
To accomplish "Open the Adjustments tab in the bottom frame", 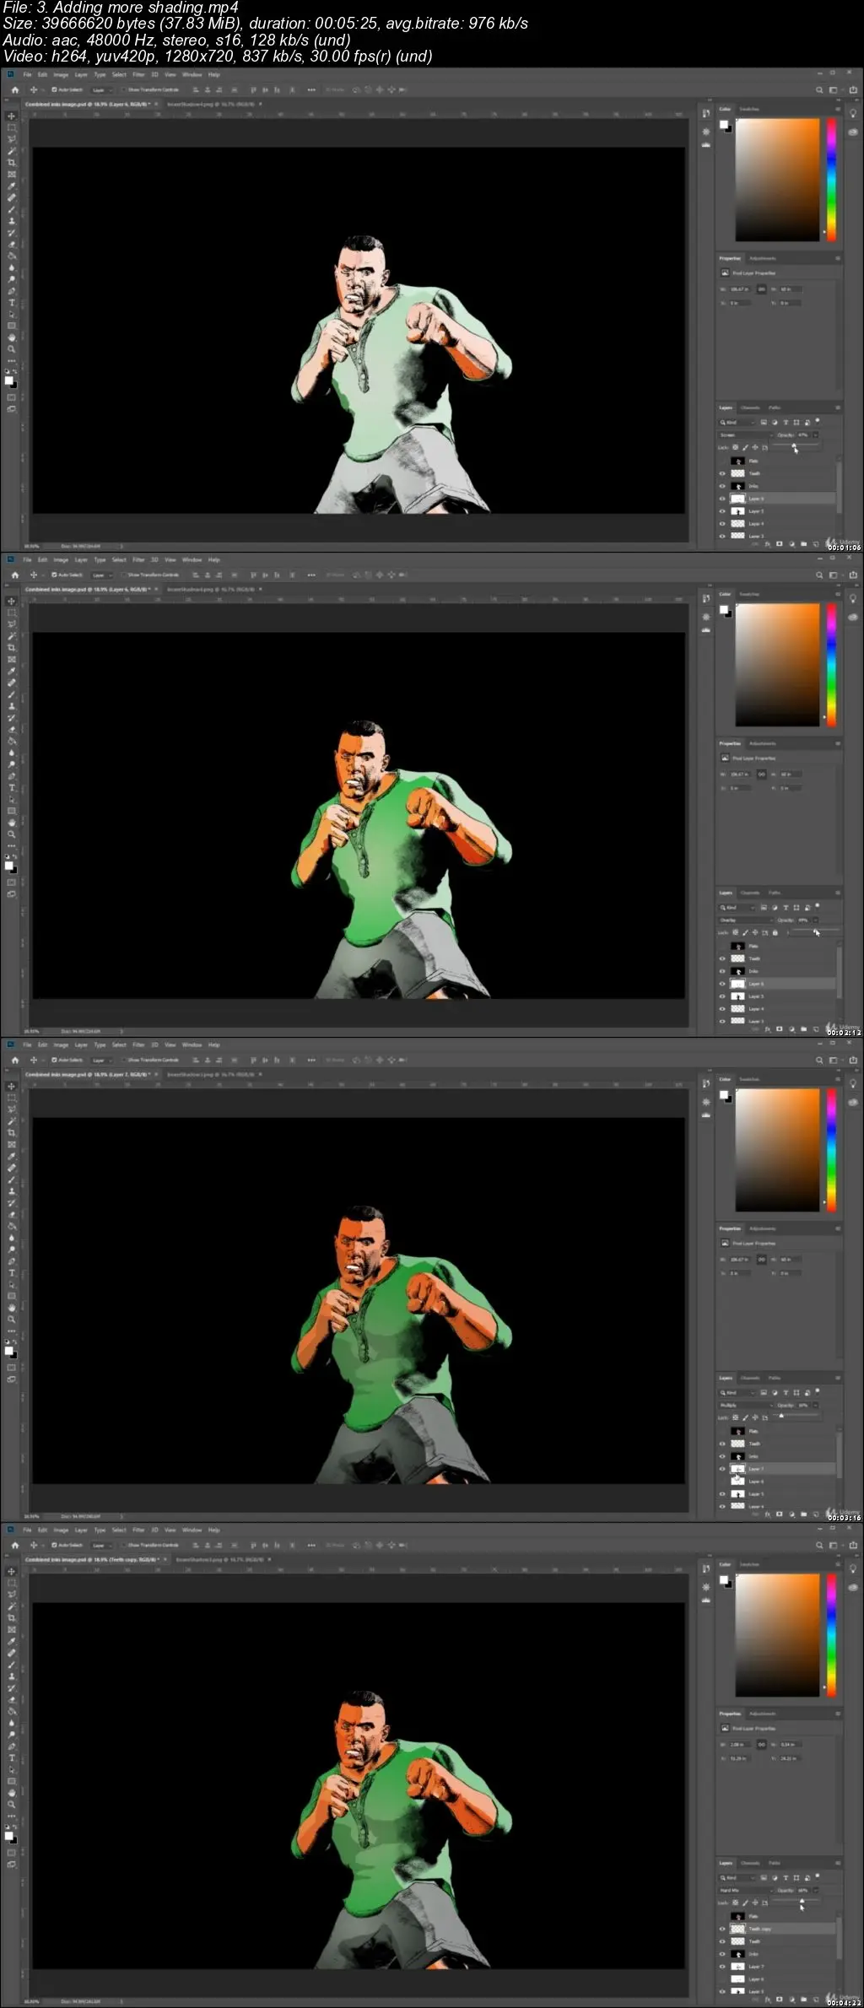I will 762,1714.
